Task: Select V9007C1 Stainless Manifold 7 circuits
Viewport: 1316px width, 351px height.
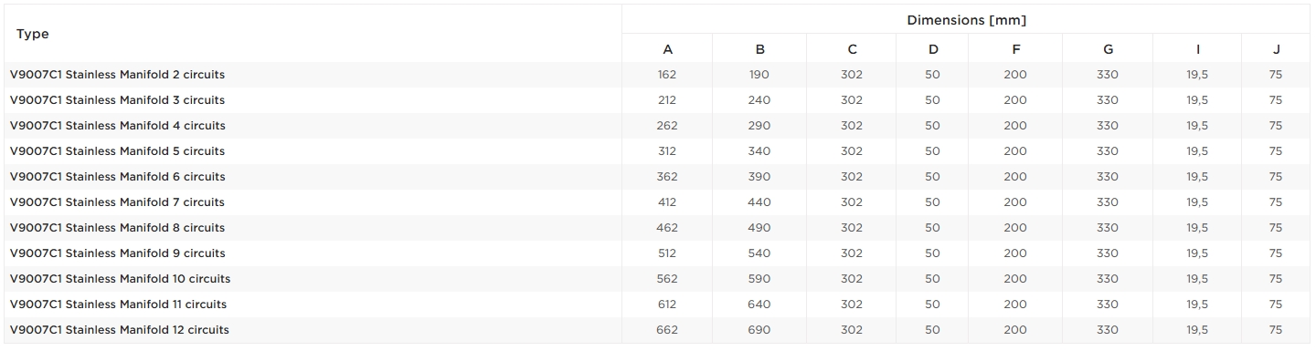Action: [x=117, y=202]
